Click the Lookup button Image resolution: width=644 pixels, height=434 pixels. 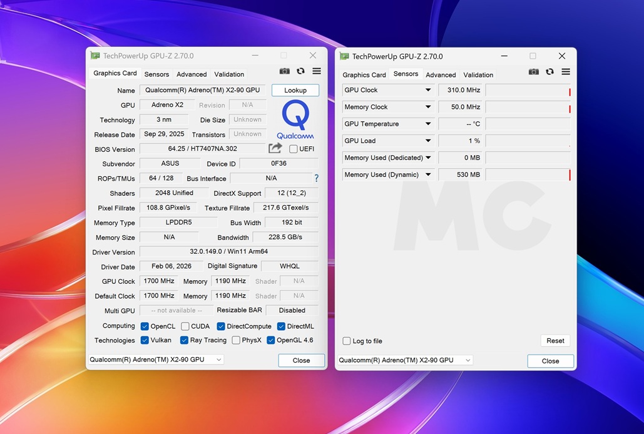[x=295, y=90]
